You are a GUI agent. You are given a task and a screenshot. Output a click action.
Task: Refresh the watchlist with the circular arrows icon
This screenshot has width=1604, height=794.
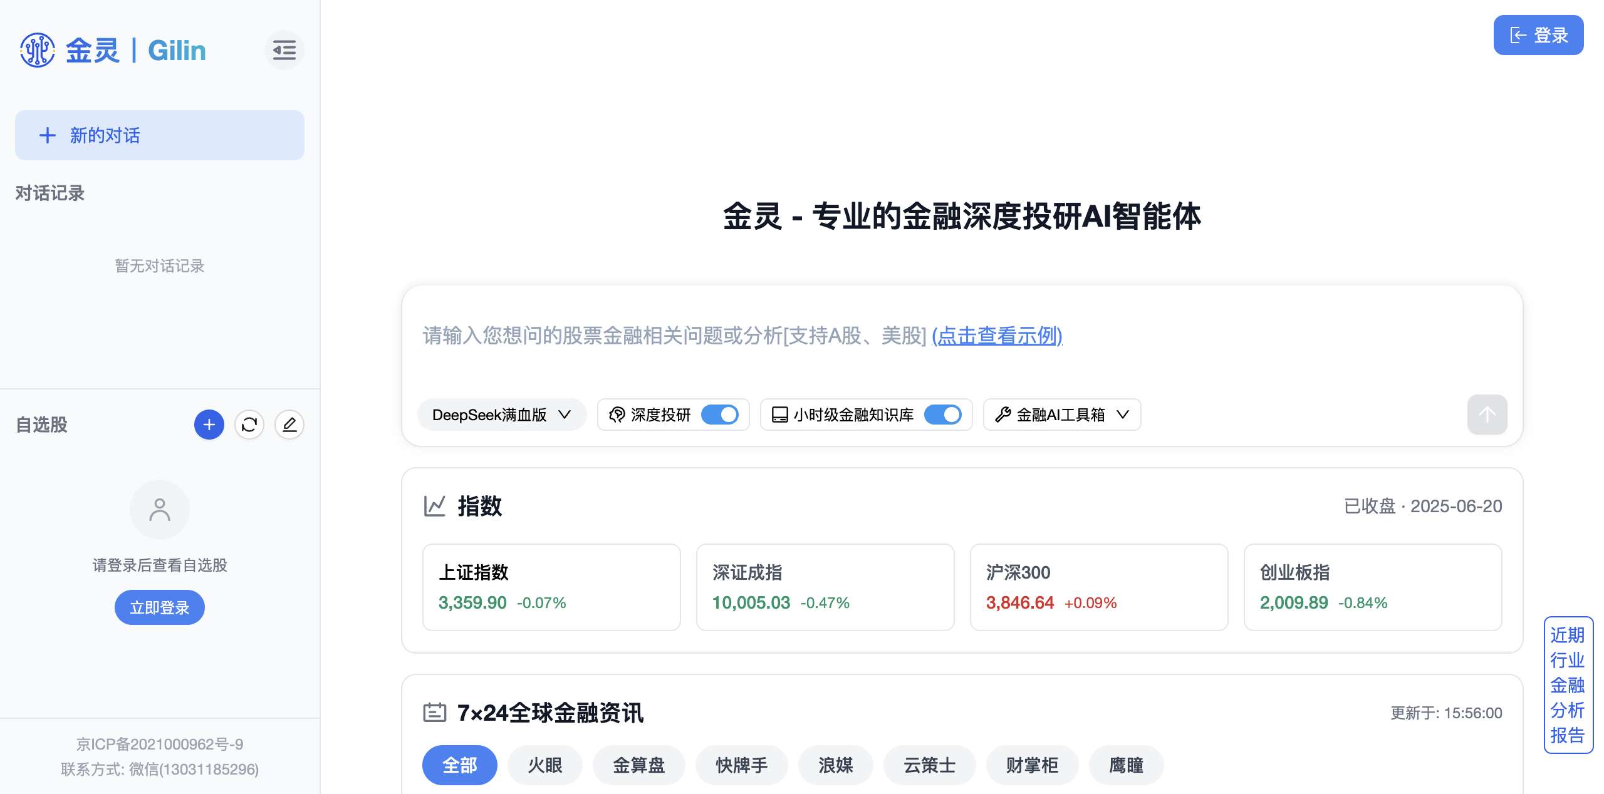point(249,425)
